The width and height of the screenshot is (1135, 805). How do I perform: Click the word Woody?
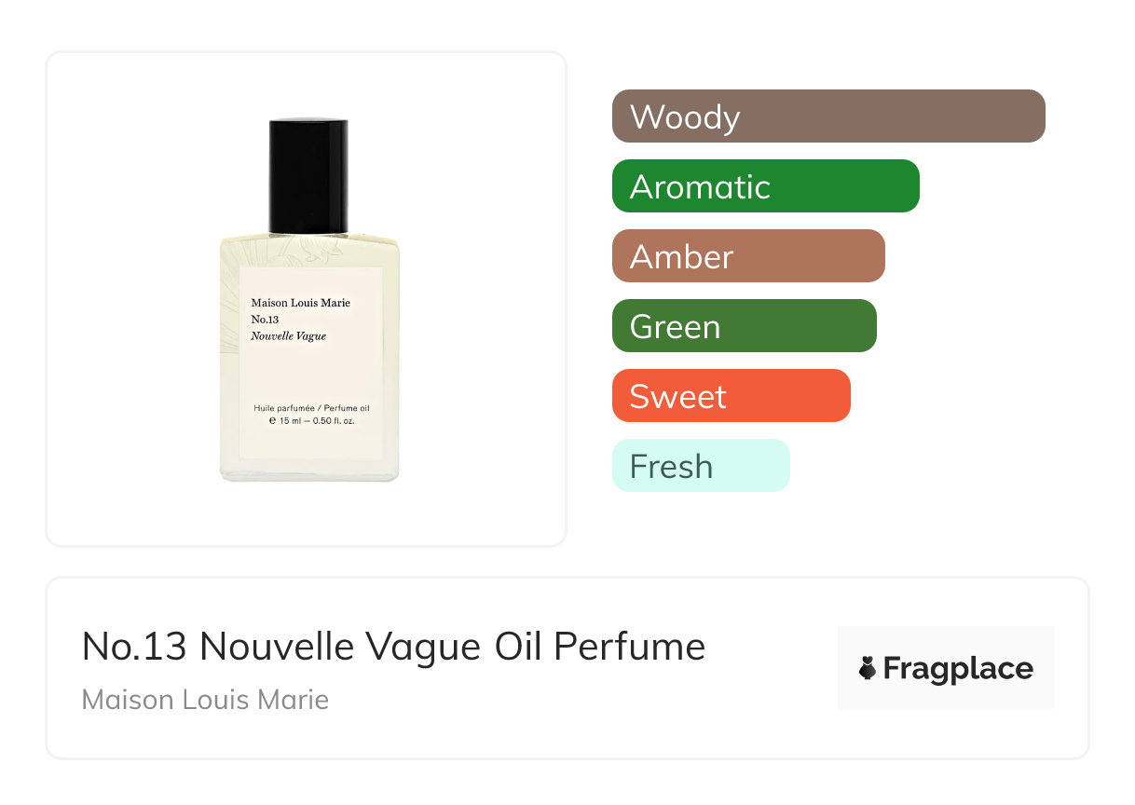point(685,117)
